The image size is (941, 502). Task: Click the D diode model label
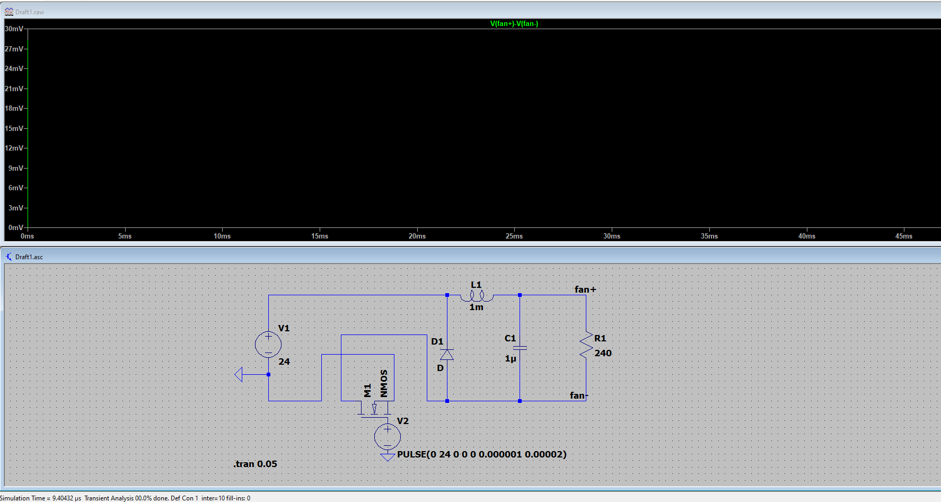pos(440,368)
